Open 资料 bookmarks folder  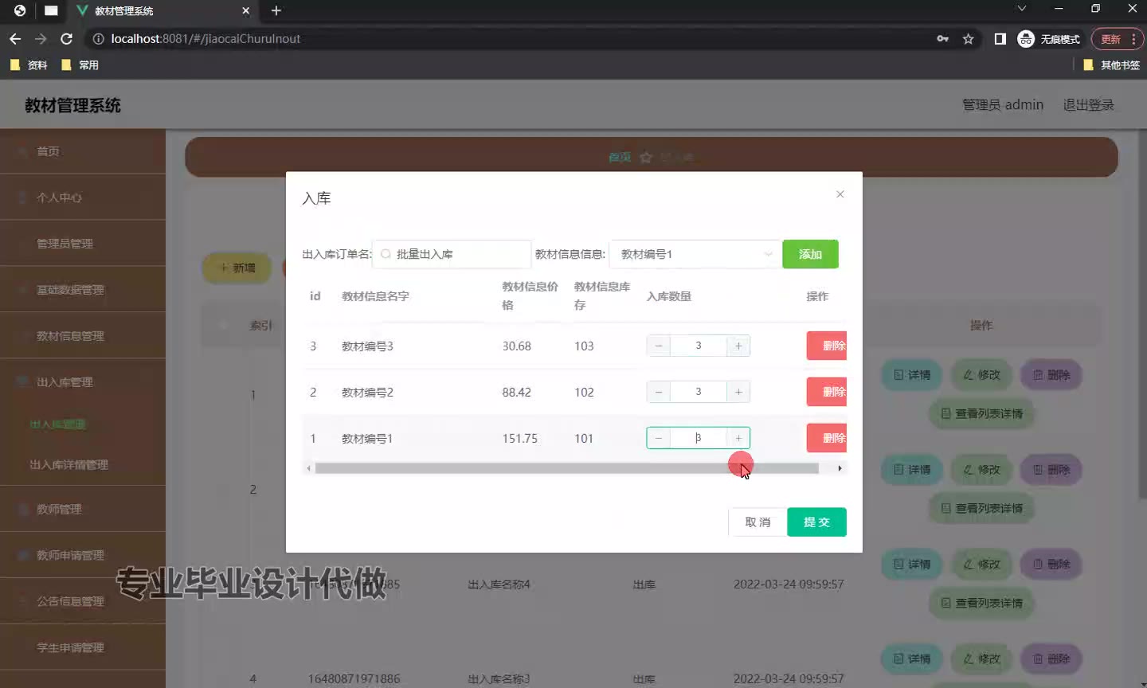point(29,65)
